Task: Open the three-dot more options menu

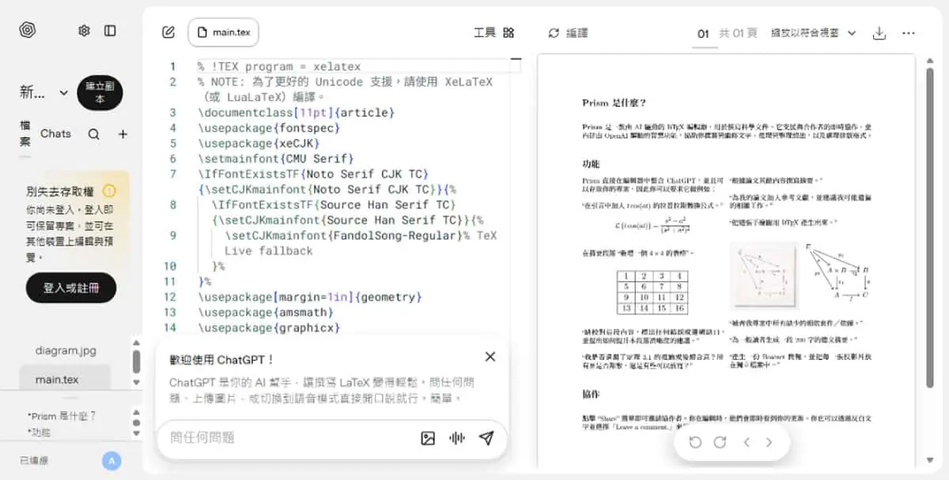Action: click(x=909, y=33)
